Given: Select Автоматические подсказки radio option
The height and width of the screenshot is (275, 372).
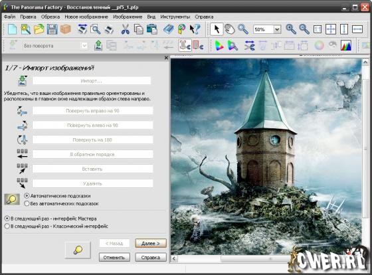Looking at the screenshot, I should (57, 196).
